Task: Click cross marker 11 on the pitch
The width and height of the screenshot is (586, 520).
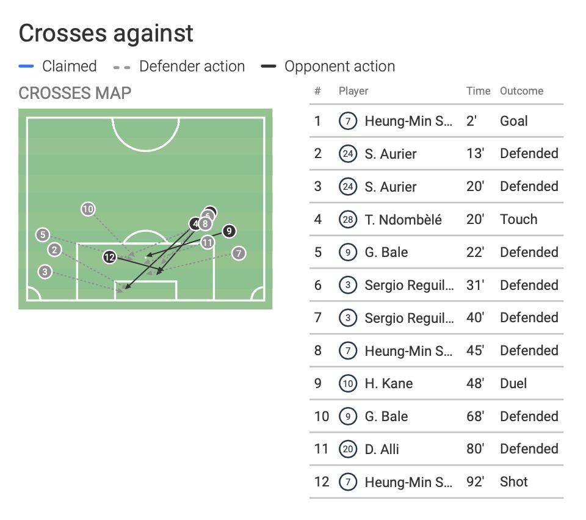Action: 208,242
